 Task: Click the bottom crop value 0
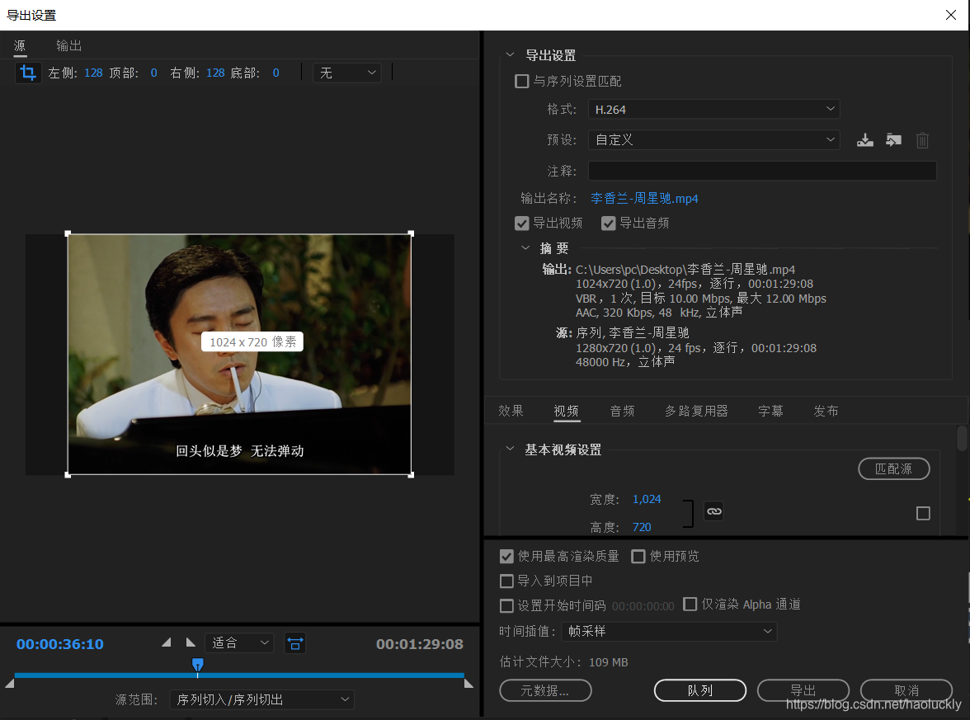coord(275,73)
